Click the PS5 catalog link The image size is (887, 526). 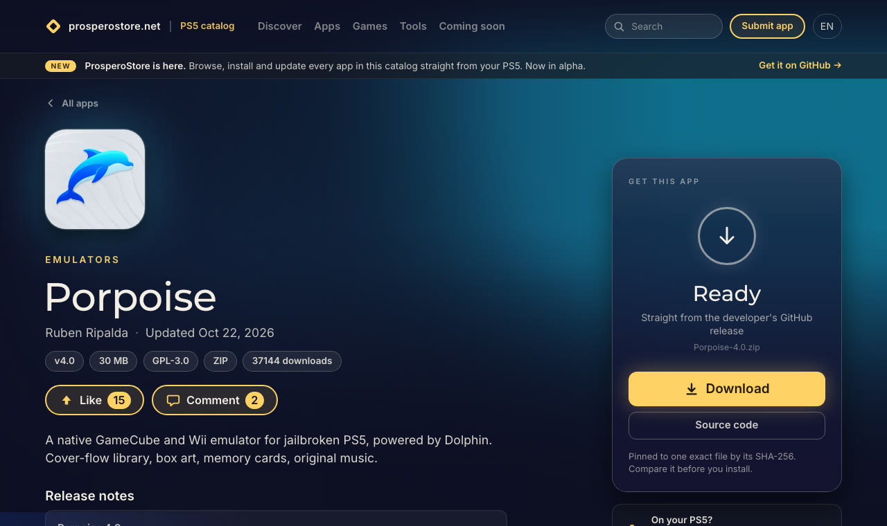[x=207, y=26]
